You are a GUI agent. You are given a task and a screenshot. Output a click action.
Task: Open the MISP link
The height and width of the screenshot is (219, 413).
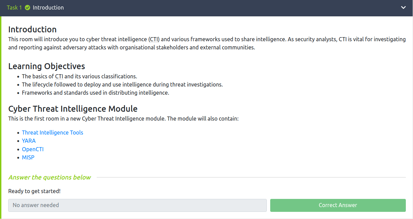point(28,157)
